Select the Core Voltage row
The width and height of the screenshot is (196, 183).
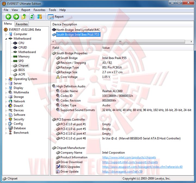(x=122, y=77)
